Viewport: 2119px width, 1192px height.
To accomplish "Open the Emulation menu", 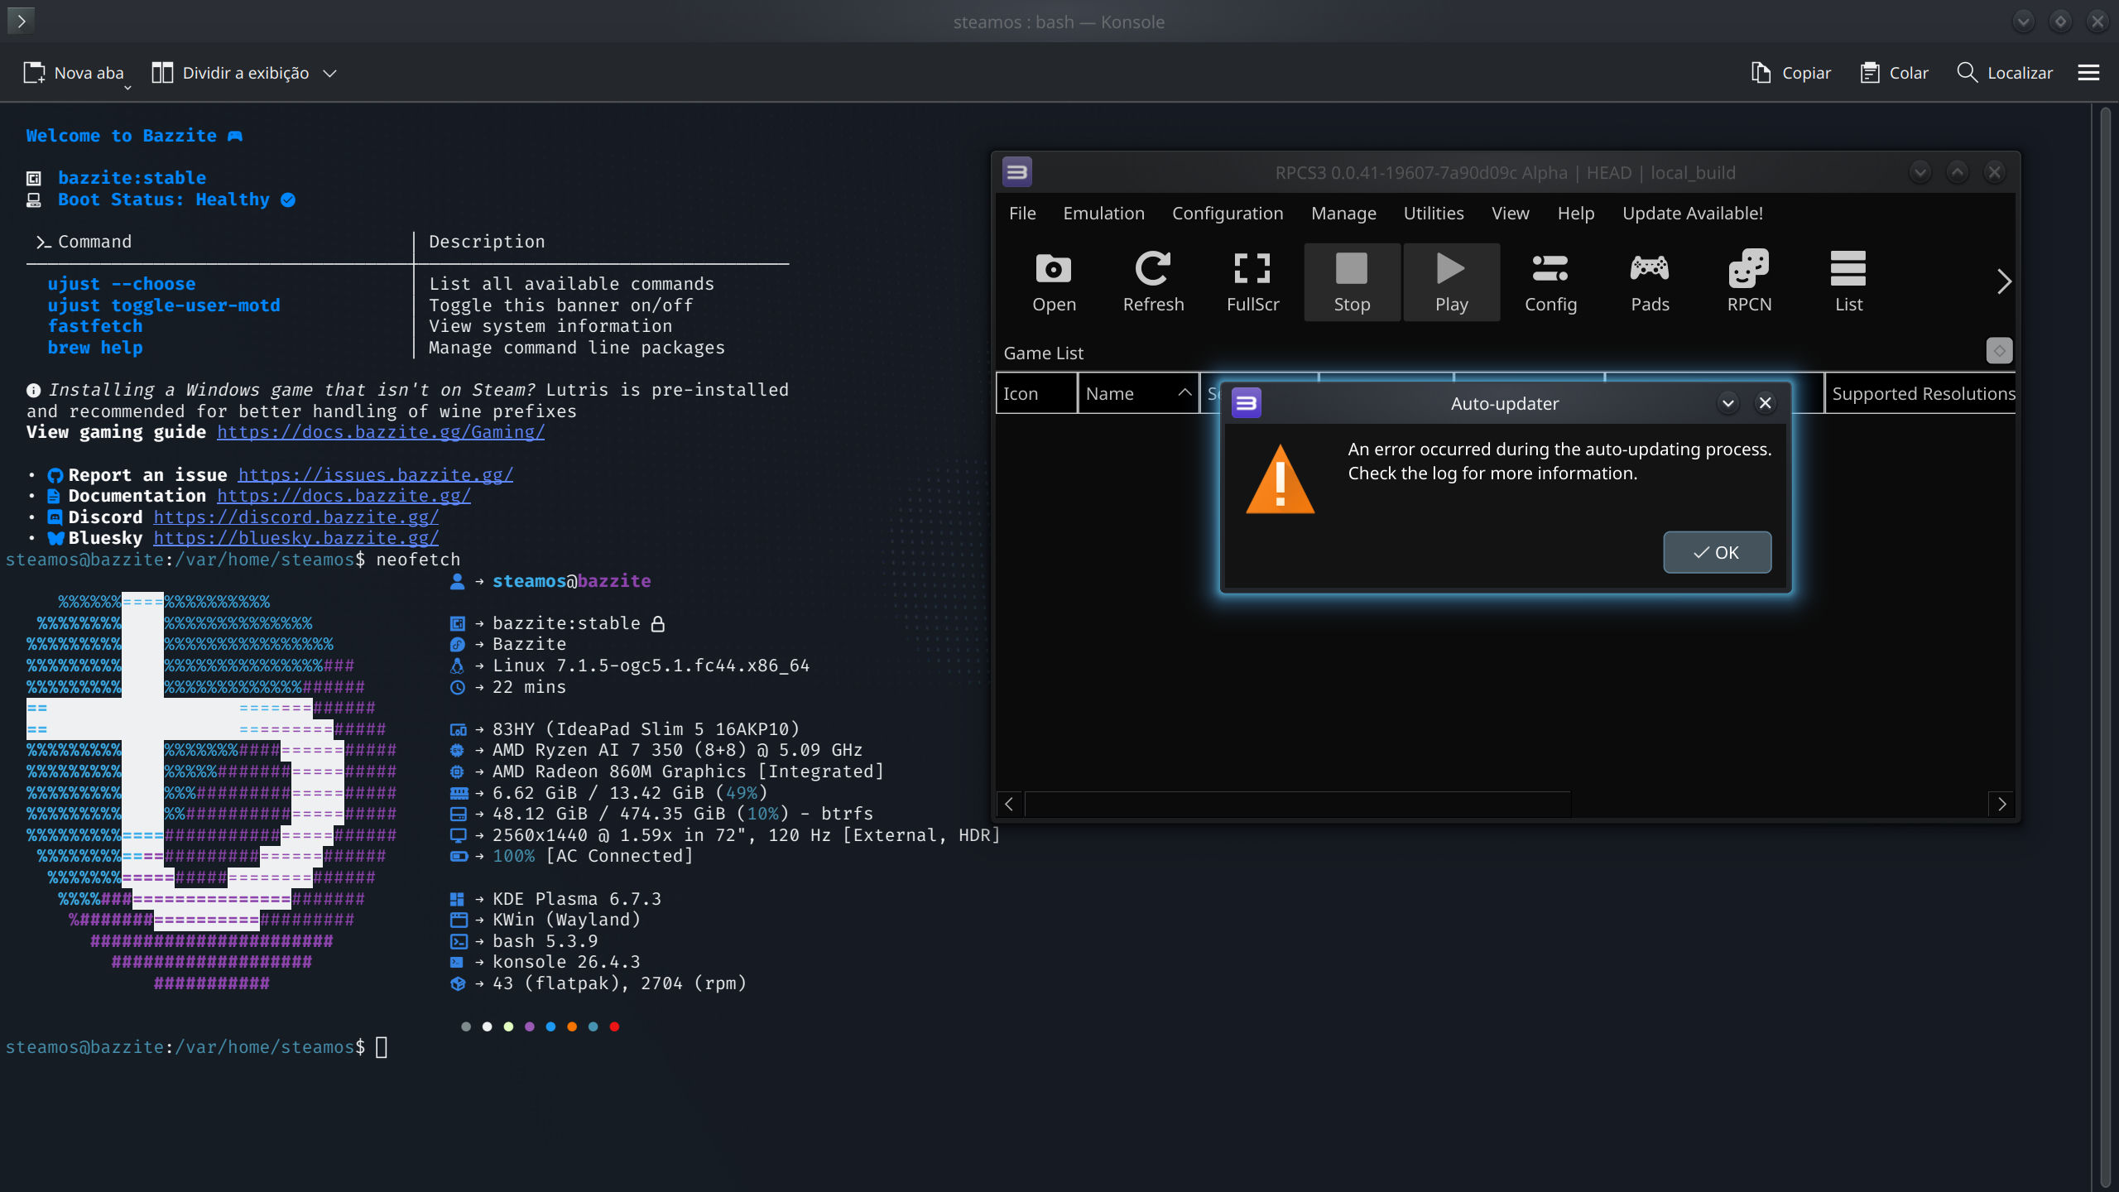I will click(1103, 213).
